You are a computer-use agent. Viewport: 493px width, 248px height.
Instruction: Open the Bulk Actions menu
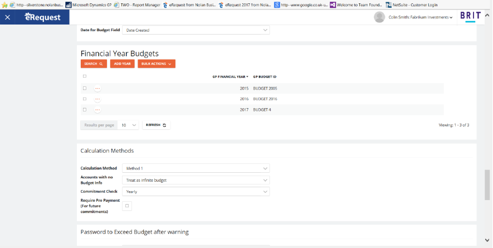click(157, 64)
